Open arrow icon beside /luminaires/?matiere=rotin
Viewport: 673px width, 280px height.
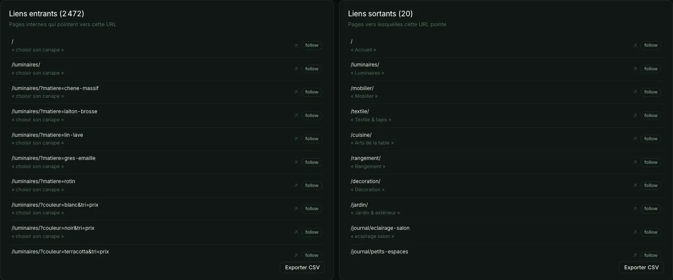click(296, 185)
